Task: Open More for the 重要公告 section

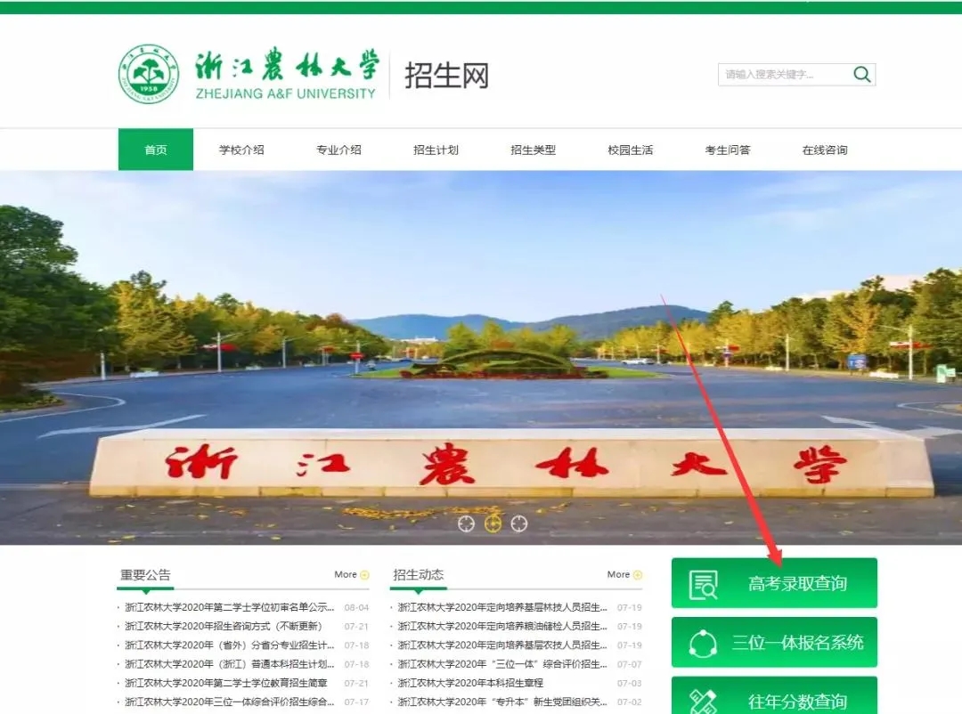Action: [352, 575]
